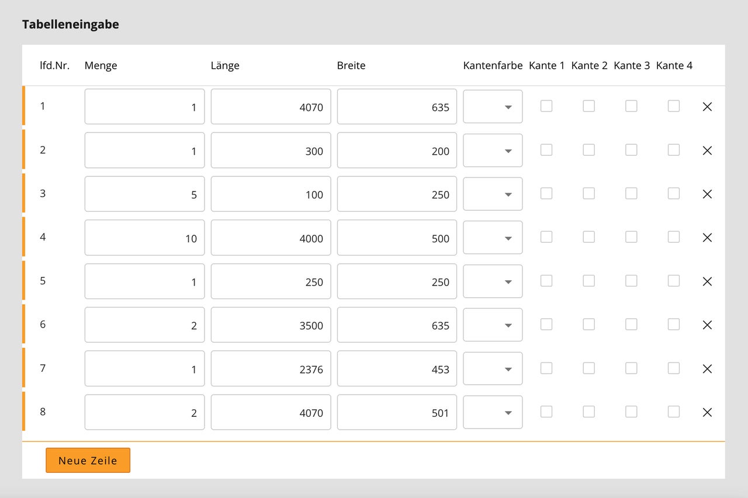The width and height of the screenshot is (748, 498).
Task: Open row 7 Kantenfarbe dropdown
Action: (493, 368)
